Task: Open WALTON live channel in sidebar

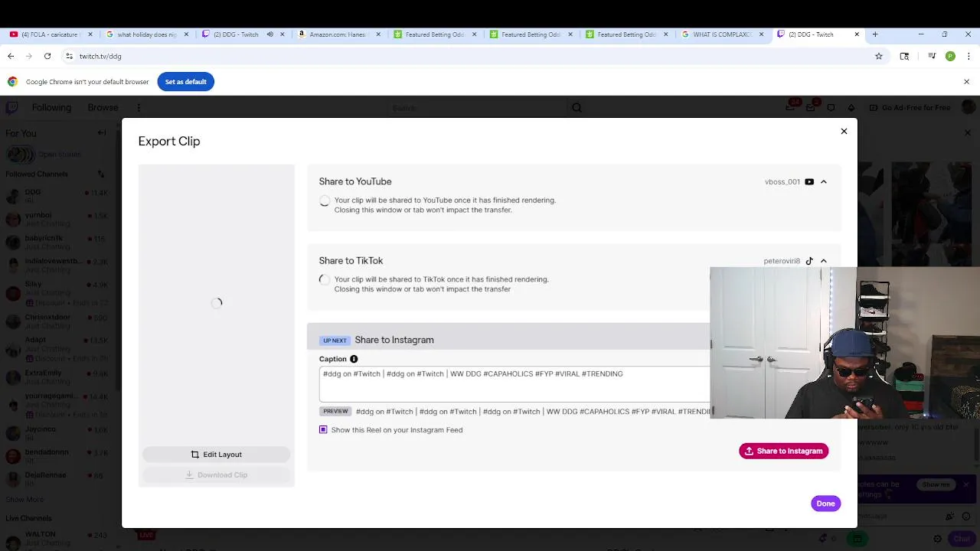Action: click(x=59, y=538)
